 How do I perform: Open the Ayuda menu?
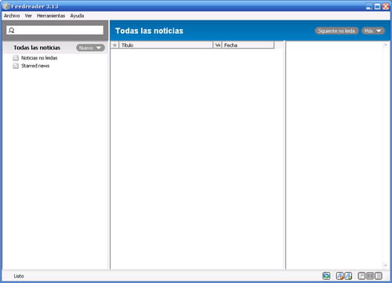pyautogui.click(x=77, y=16)
